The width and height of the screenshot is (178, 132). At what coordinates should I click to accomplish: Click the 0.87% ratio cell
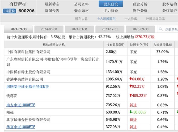[163, 96]
